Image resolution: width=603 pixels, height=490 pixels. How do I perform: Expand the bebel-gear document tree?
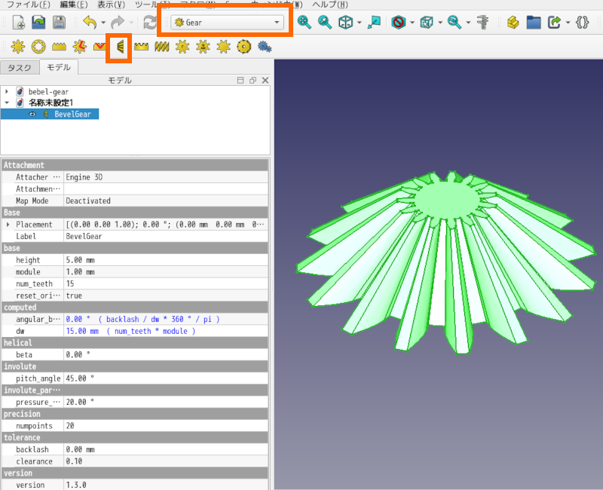click(x=7, y=91)
